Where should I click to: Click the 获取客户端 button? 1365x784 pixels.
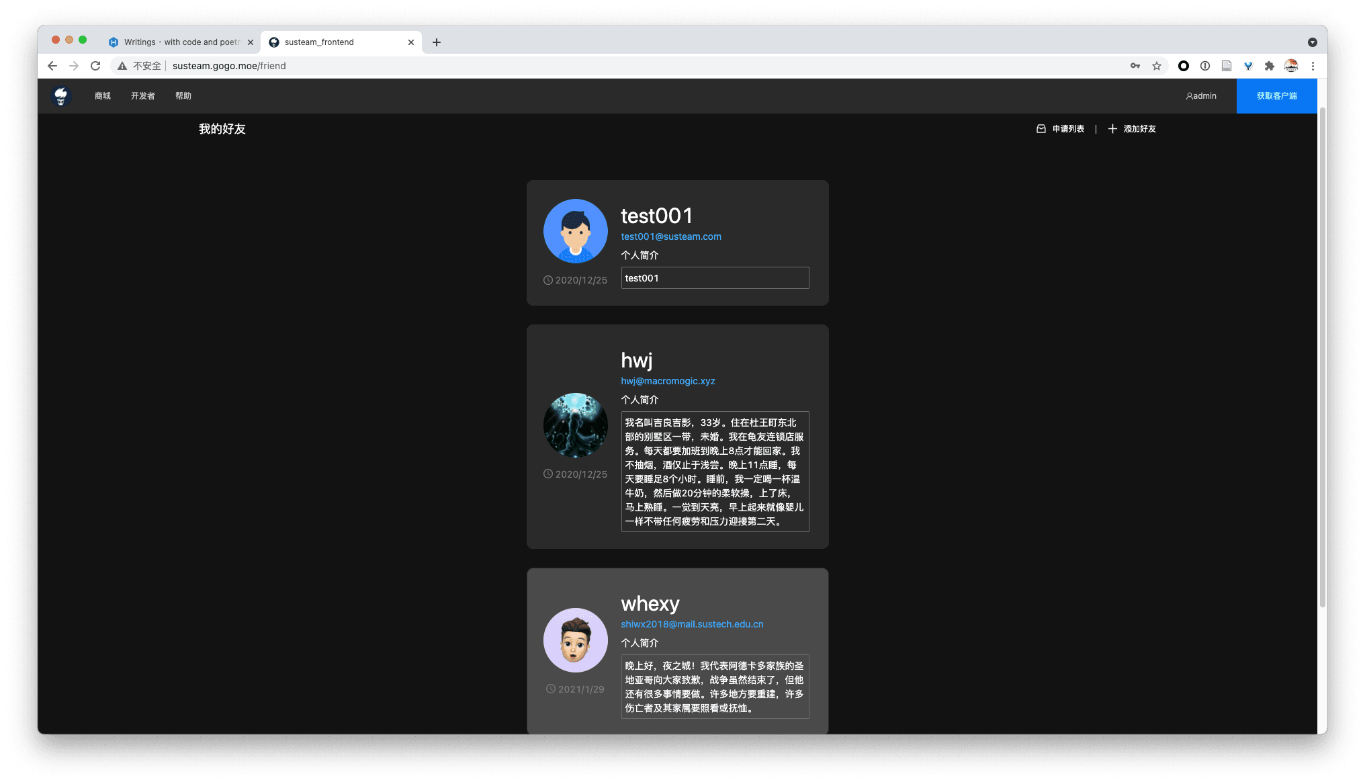[x=1276, y=96]
